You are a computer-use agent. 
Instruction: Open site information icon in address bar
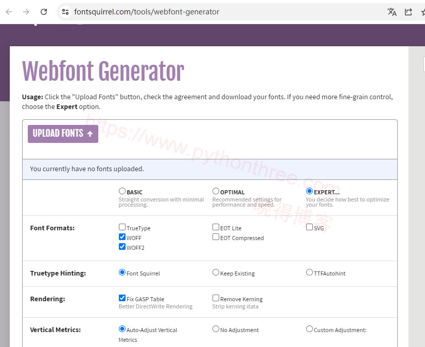(x=65, y=12)
